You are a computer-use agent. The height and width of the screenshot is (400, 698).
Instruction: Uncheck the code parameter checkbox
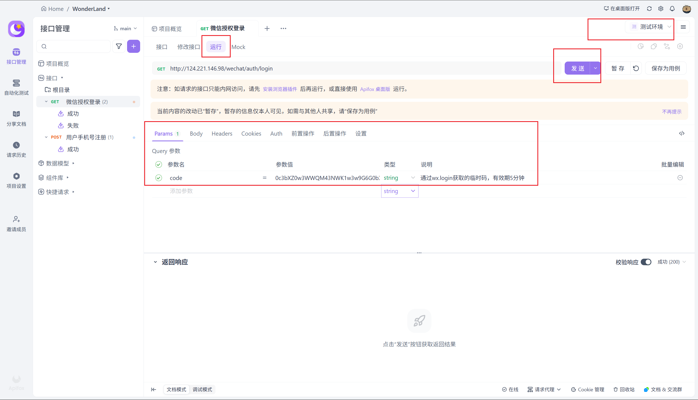[159, 178]
